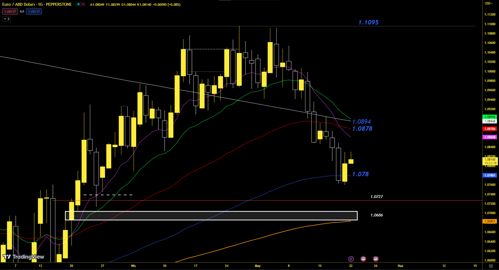Select the 1.0894 blue text annotation
This screenshot has height=270, width=499.
point(361,122)
